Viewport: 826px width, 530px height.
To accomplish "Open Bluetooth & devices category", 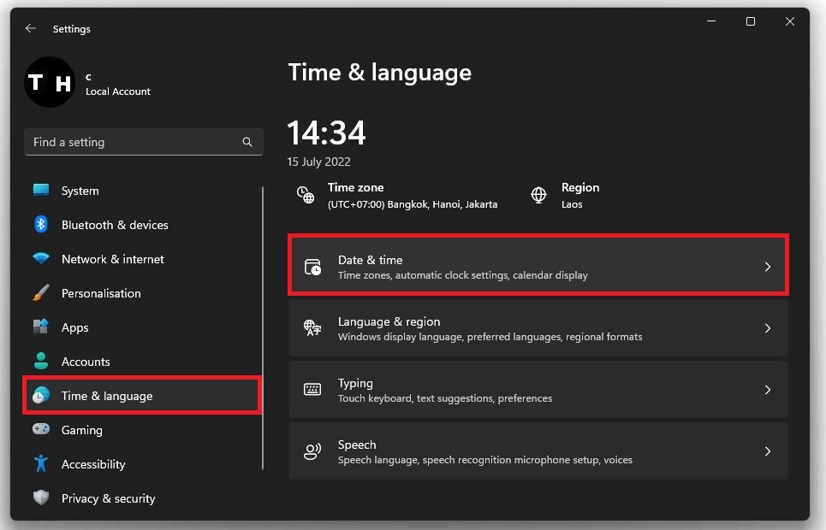I will point(142,225).
